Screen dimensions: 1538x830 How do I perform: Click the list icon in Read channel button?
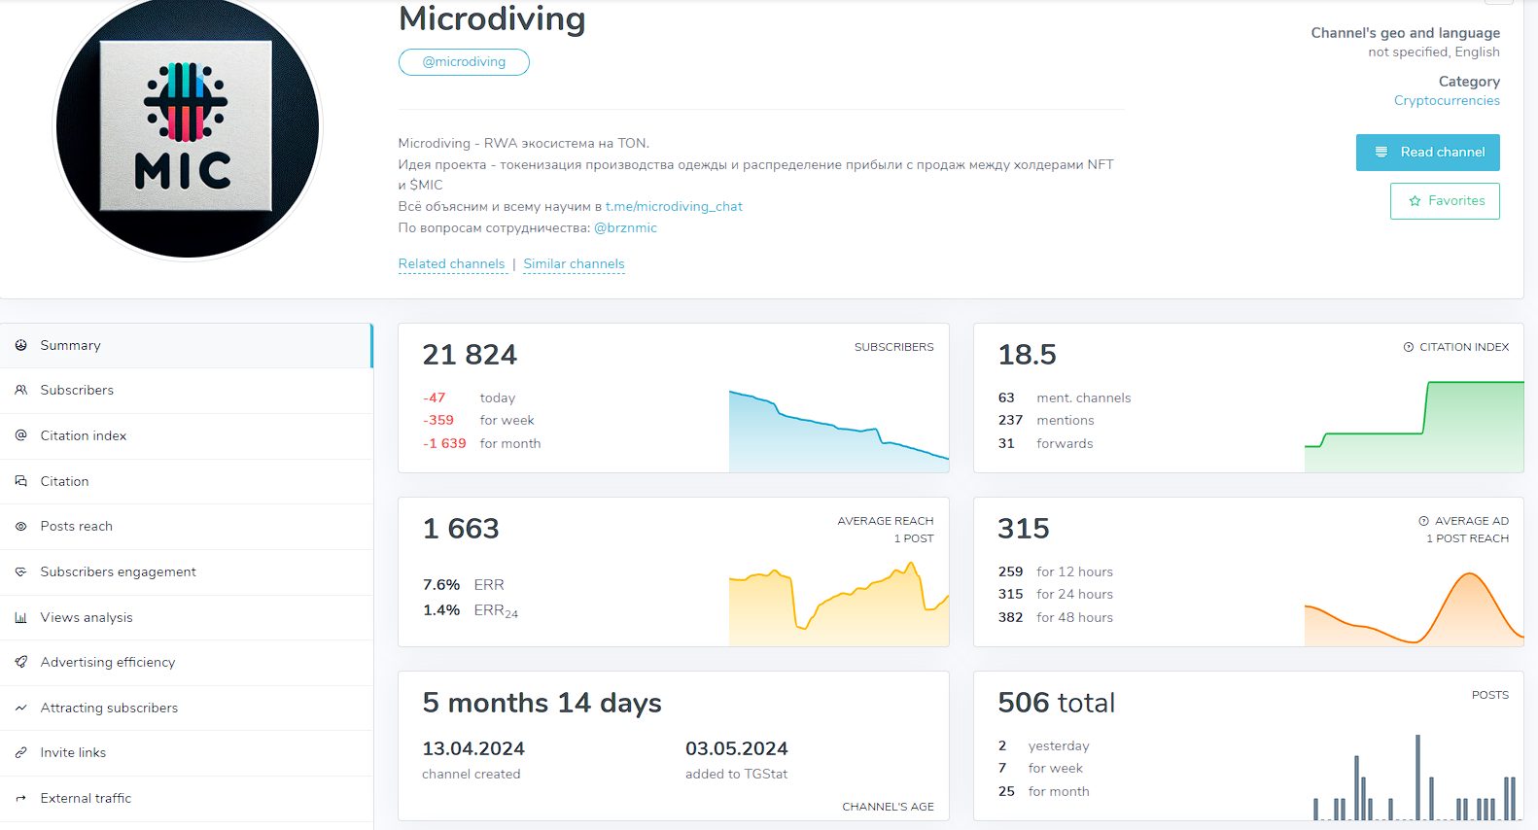(1381, 153)
